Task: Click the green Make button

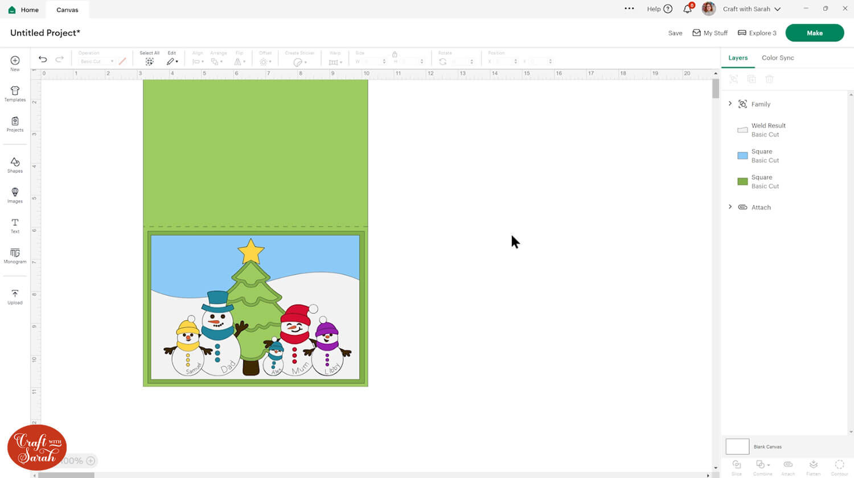Action: [814, 33]
